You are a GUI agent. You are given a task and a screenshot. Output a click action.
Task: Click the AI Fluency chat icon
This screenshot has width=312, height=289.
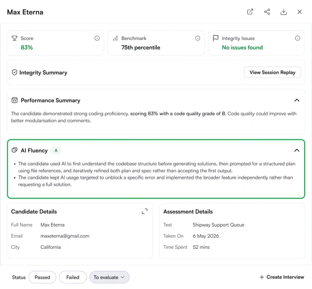pyautogui.click(x=15, y=150)
